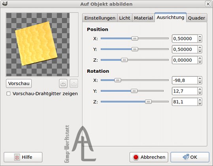Click the zoom out preview icon
Screen dimensions: 213x166
pos(63,83)
